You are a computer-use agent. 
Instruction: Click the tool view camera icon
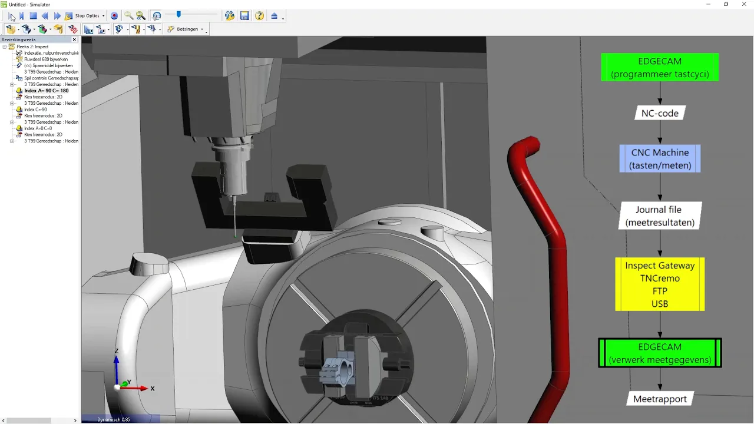(x=135, y=29)
